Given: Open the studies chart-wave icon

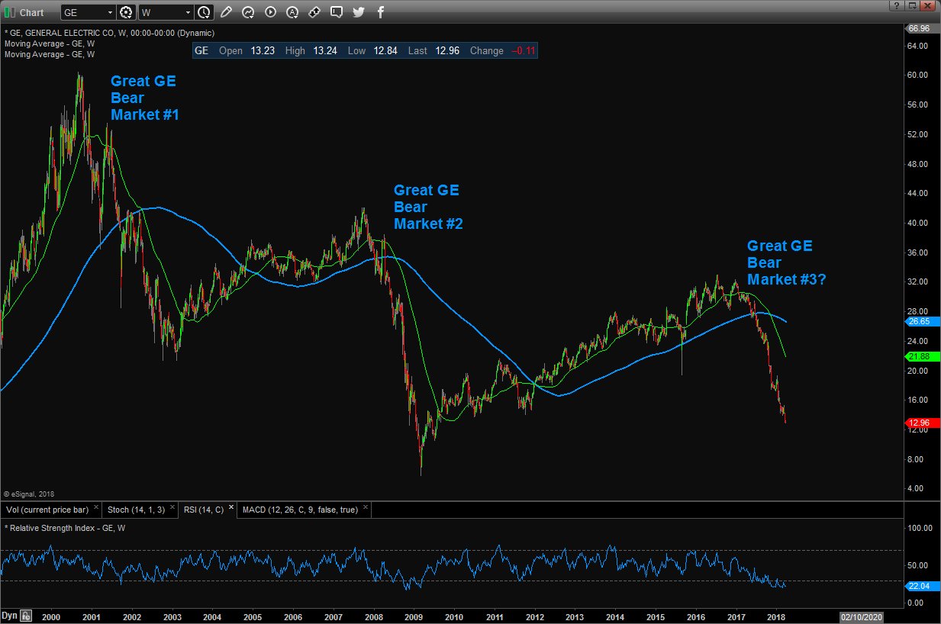Looking at the screenshot, I should [248, 12].
